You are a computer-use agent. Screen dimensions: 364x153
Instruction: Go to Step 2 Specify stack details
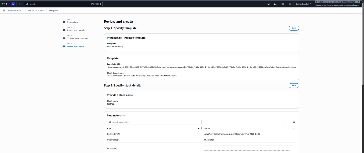coord(76,30)
